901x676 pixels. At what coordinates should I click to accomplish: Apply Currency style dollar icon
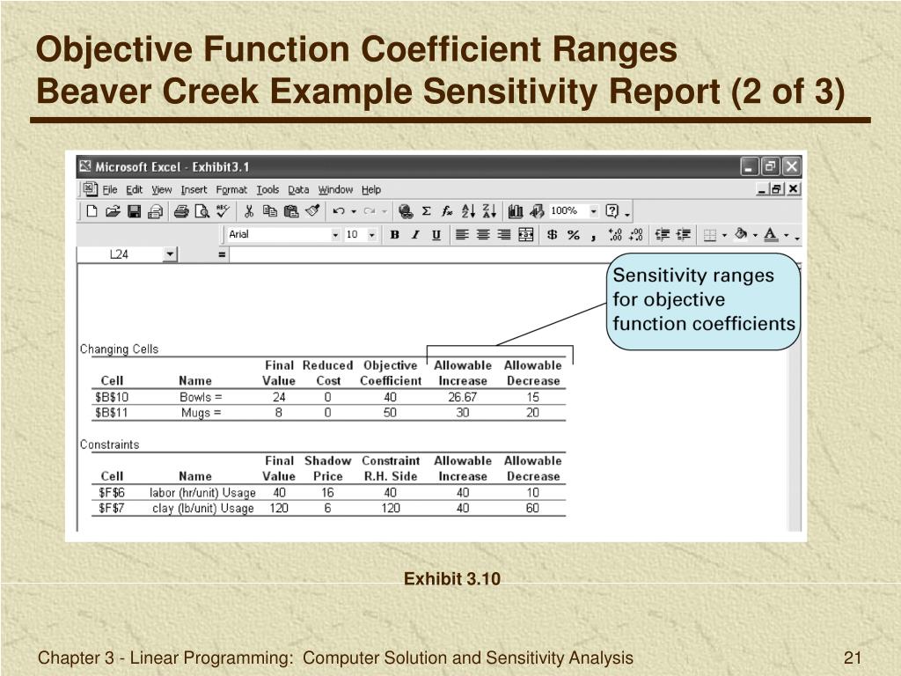coord(553,234)
